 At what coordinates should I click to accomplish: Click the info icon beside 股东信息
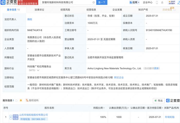point(16,100)
